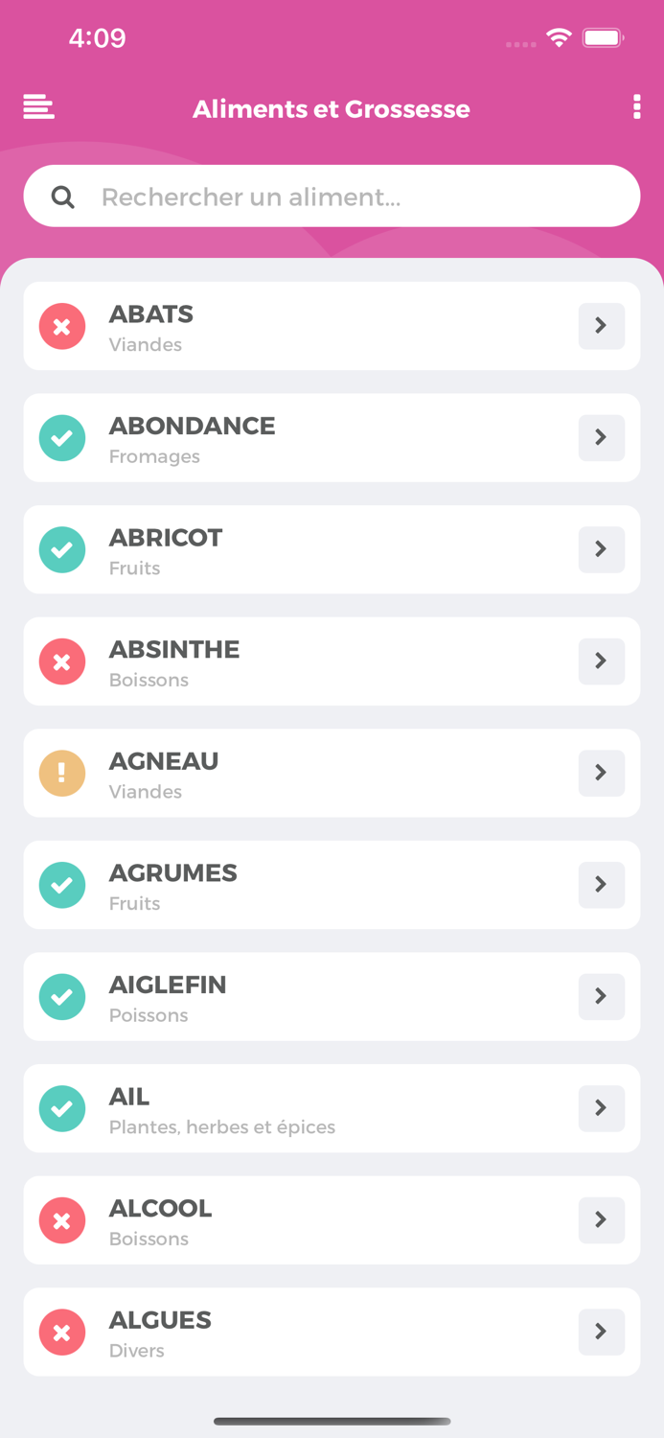664x1438 pixels.
Task: Tap the home indicator bar
Action: (x=332, y=1422)
